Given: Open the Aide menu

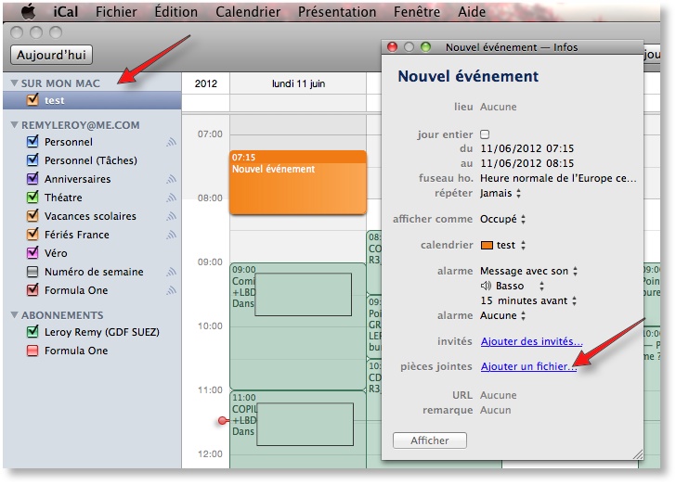Looking at the screenshot, I should pyautogui.click(x=472, y=12).
